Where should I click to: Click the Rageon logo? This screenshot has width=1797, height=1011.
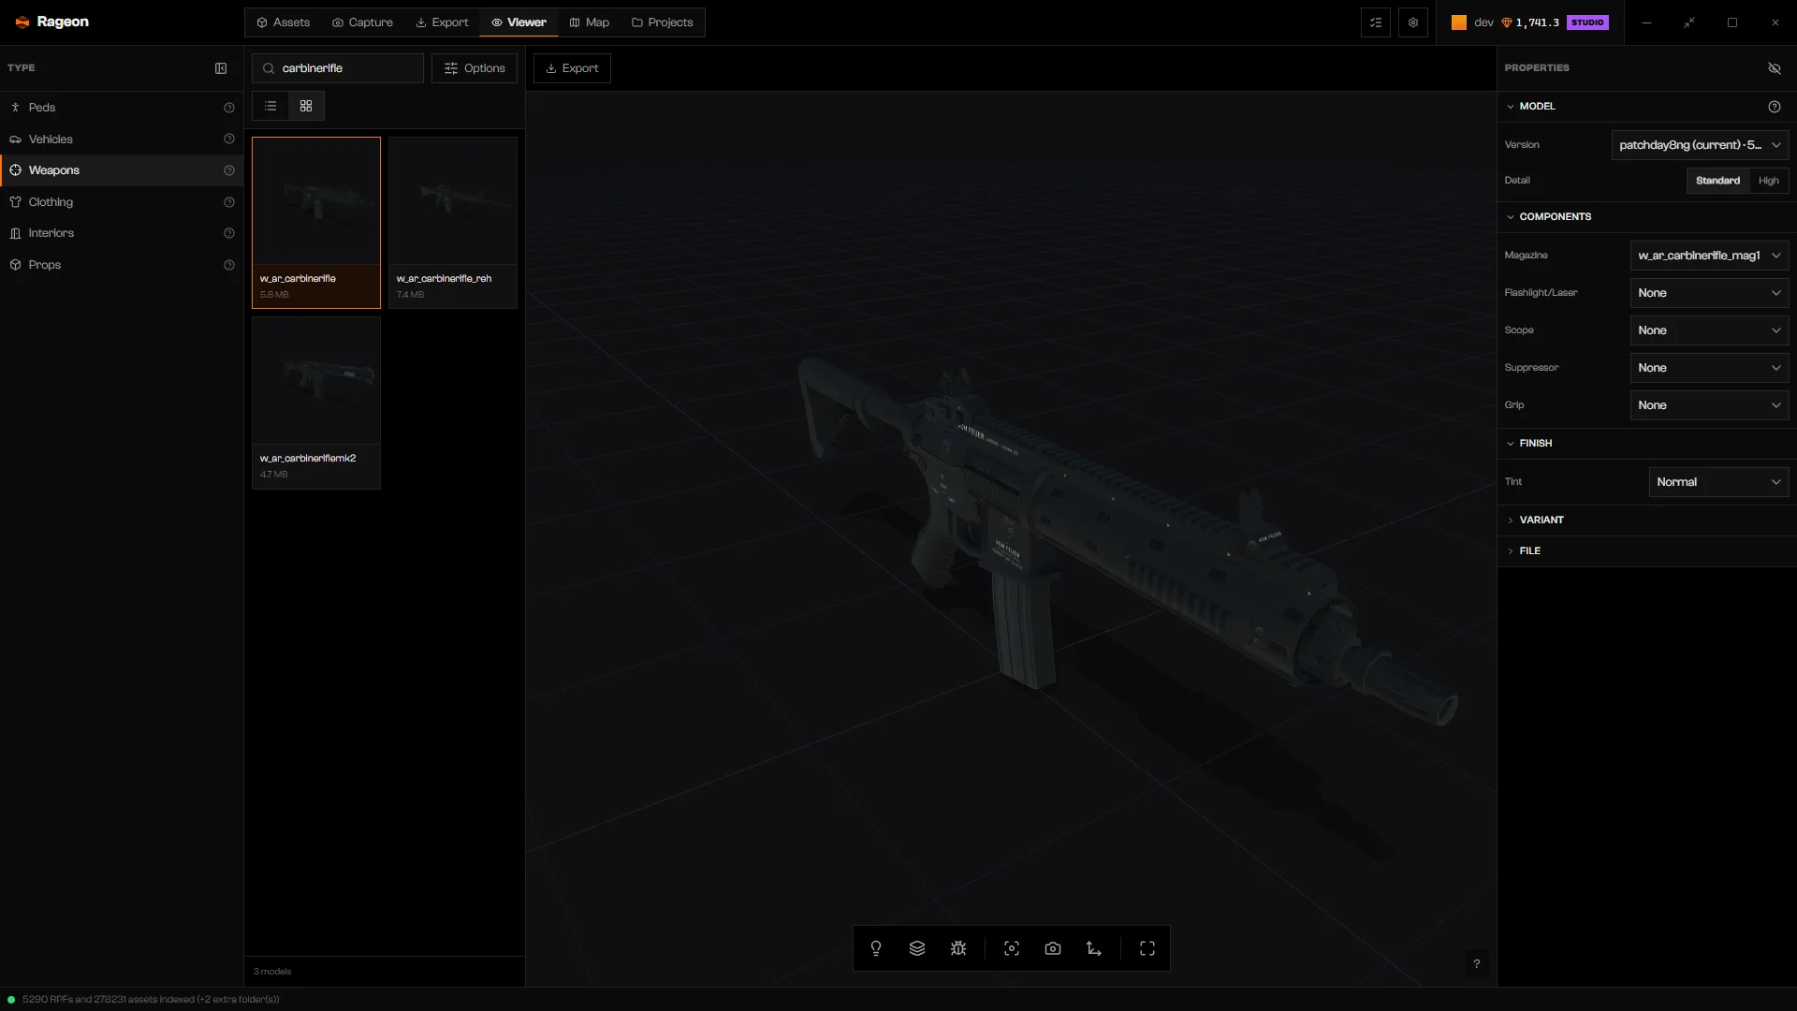tap(51, 22)
